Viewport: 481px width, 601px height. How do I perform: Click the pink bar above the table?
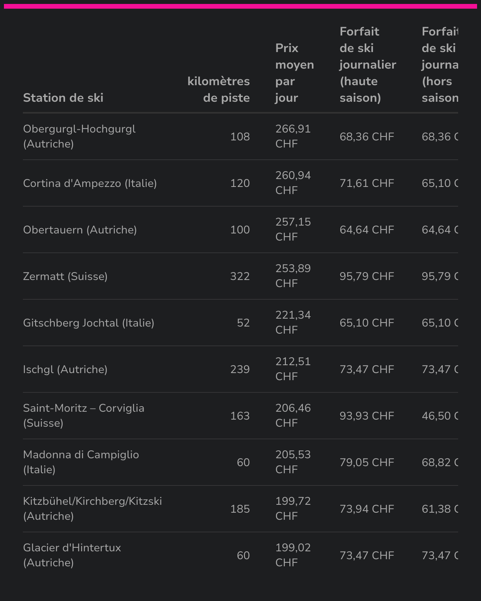click(x=240, y=6)
